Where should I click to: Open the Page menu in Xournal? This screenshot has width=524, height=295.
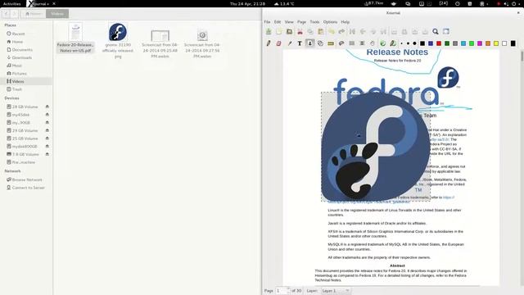tap(301, 22)
